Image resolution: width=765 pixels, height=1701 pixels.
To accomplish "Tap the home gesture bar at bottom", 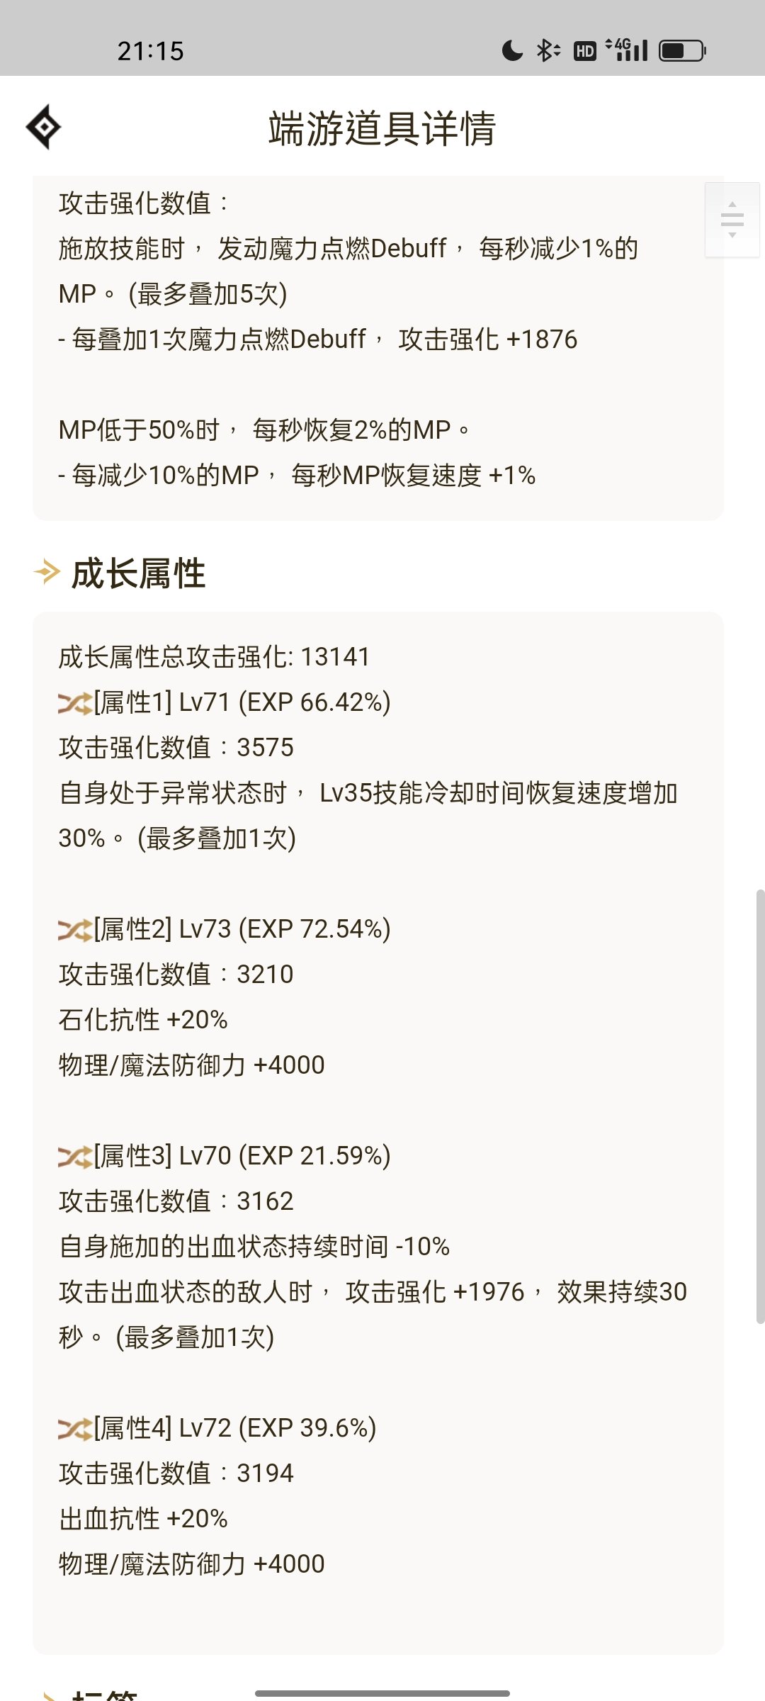I will pos(382,1693).
